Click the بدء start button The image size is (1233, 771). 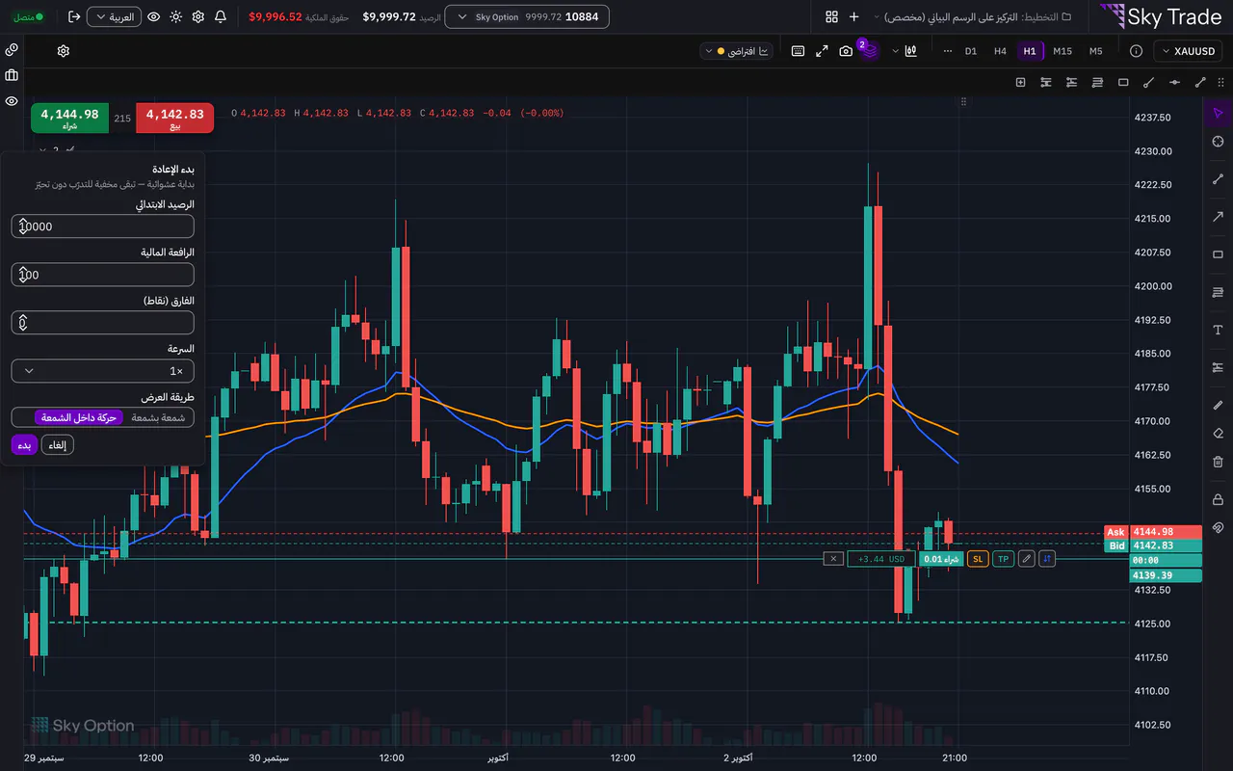coord(24,445)
